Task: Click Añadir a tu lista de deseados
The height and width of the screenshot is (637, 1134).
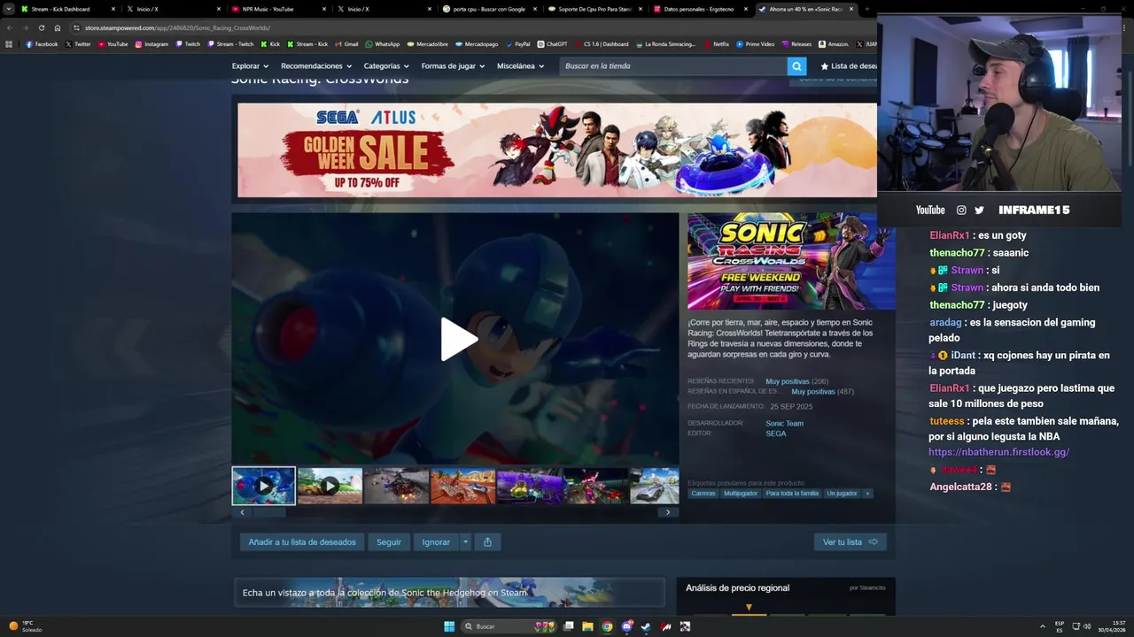Action: pyautogui.click(x=302, y=542)
